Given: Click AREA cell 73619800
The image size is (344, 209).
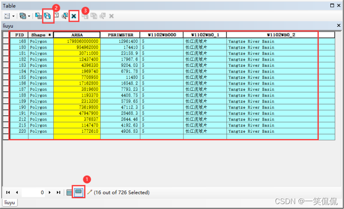Looking at the screenshot, I should (x=77, y=107).
